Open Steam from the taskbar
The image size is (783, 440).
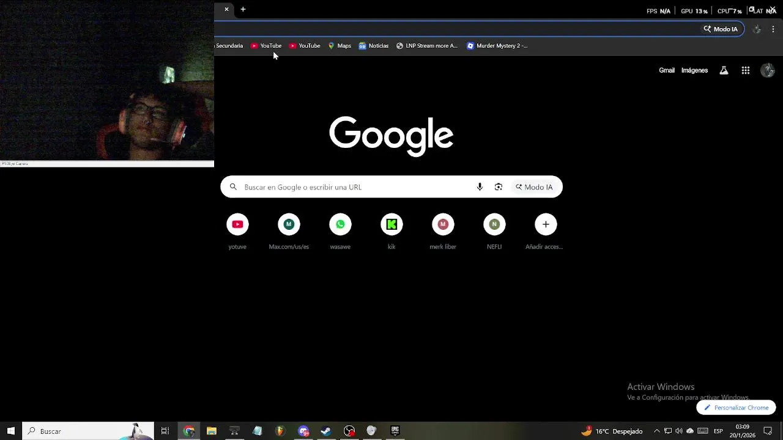point(326,431)
